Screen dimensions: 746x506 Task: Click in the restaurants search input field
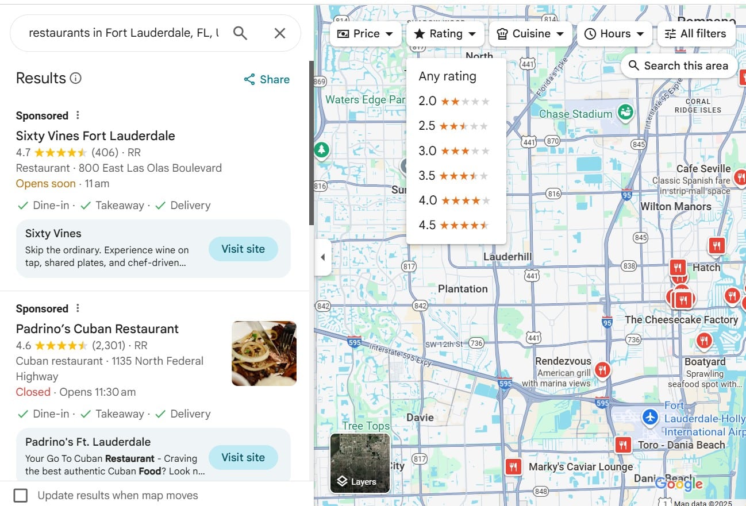click(124, 33)
